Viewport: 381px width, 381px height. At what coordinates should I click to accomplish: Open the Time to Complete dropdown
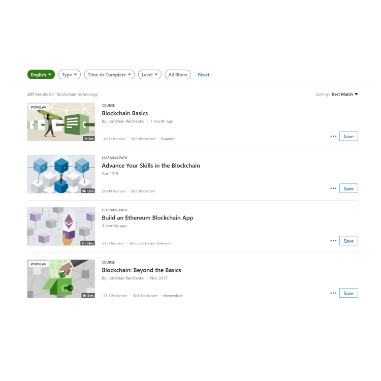pyautogui.click(x=109, y=75)
